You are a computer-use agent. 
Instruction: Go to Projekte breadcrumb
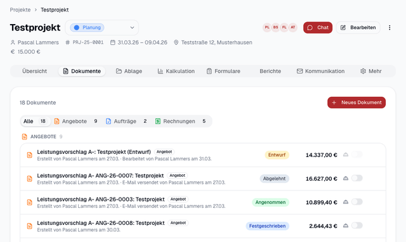coord(20,10)
